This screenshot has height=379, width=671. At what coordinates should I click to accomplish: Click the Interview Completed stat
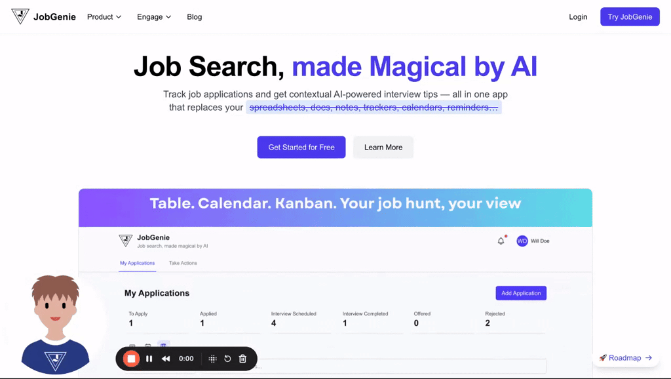point(372,320)
